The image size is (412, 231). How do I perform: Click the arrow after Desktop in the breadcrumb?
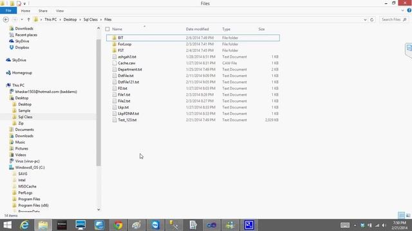tap(80, 20)
